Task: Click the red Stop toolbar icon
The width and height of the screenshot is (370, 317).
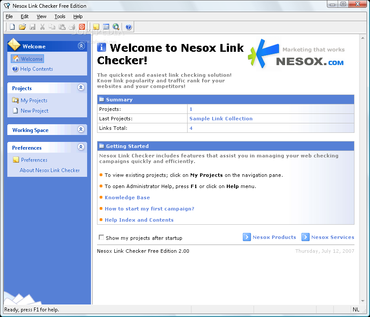Action: pyautogui.click(x=82, y=27)
